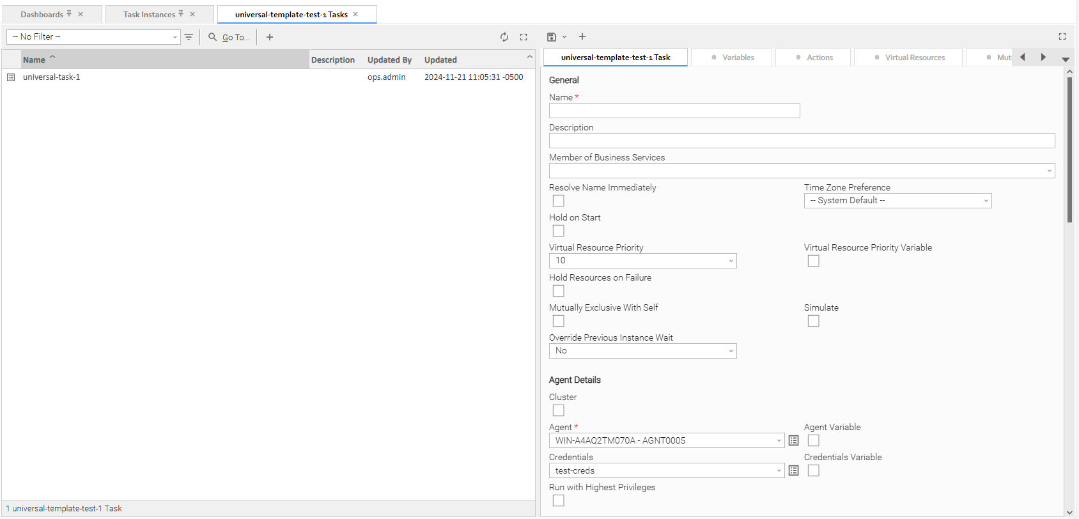Click the save icon in task panel

click(552, 37)
